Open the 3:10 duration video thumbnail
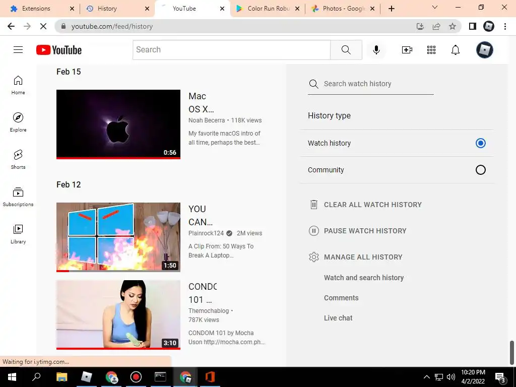Image resolution: width=516 pixels, height=387 pixels. pos(118,315)
